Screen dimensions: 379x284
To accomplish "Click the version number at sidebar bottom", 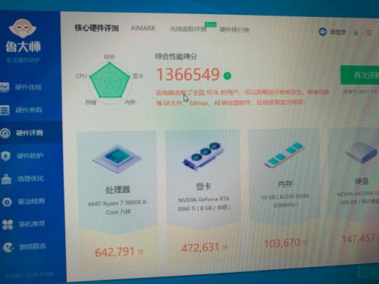I will [29, 275].
